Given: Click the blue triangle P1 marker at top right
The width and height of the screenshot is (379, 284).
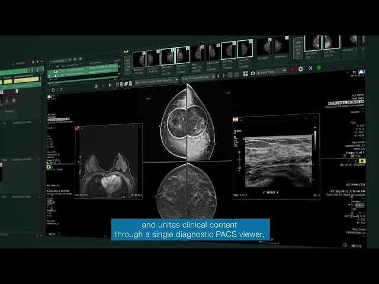Looking at the screenshot, I should coord(361,72).
